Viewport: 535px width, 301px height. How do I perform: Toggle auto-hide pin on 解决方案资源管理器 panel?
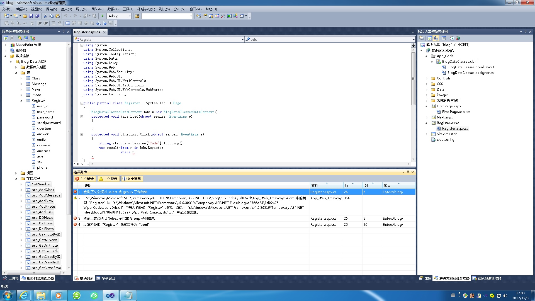click(526, 31)
